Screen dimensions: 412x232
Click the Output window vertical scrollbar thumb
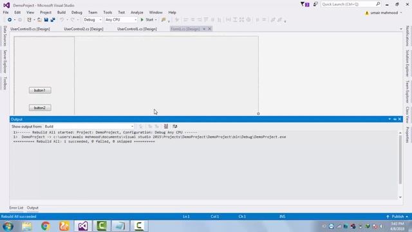click(400, 160)
